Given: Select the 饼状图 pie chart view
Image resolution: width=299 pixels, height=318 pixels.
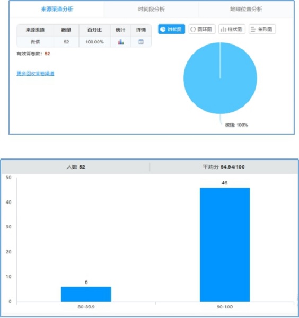Looking at the screenshot, I should (x=171, y=29).
